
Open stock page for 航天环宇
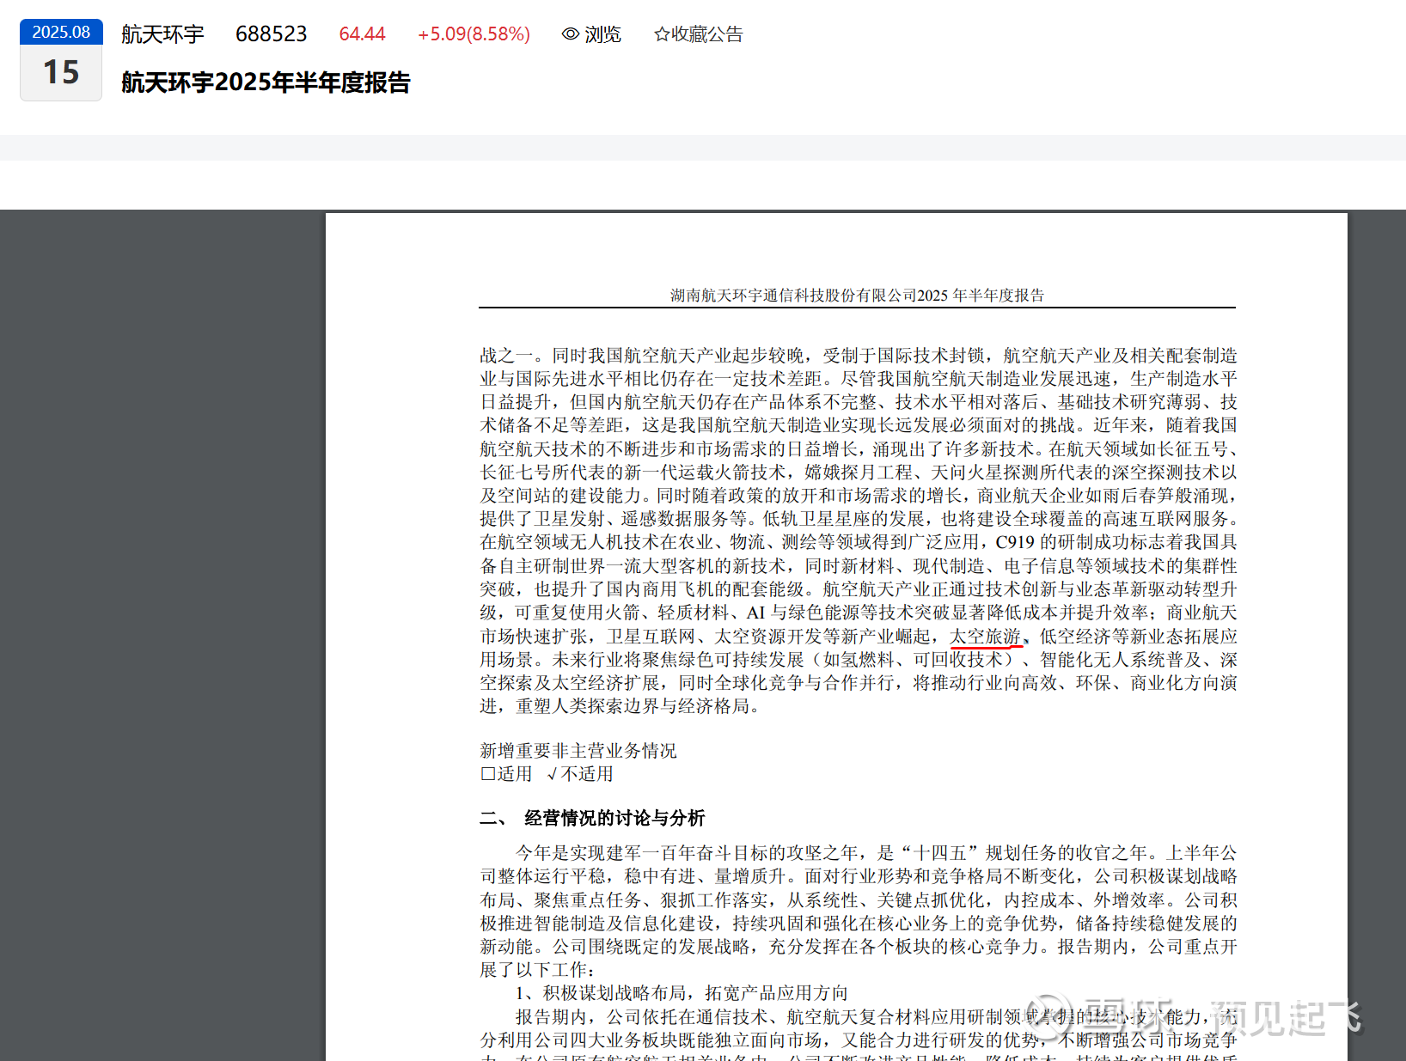pyautogui.click(x=162, y=34)
